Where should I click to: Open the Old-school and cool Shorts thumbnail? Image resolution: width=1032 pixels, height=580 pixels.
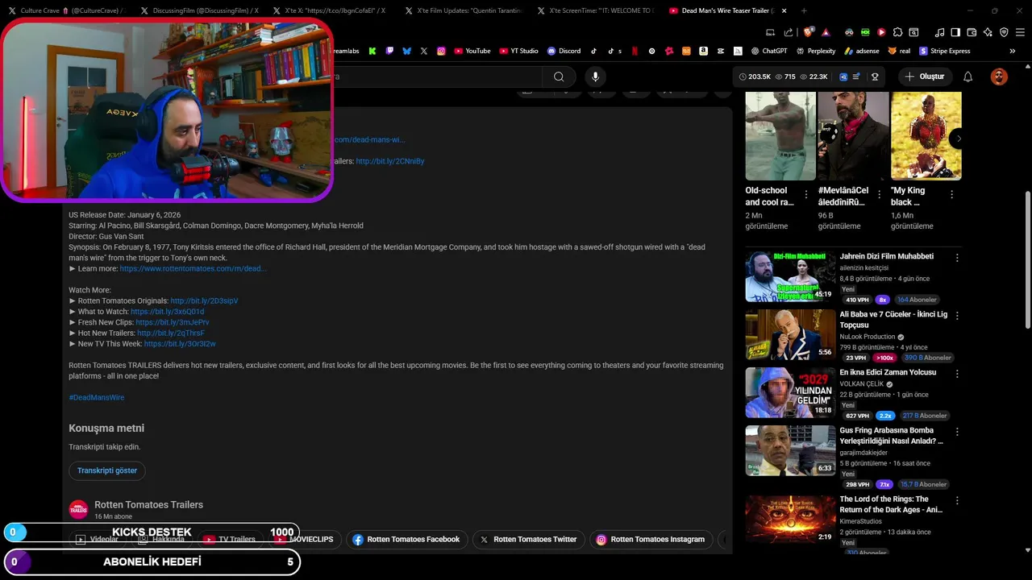[780, 135]
